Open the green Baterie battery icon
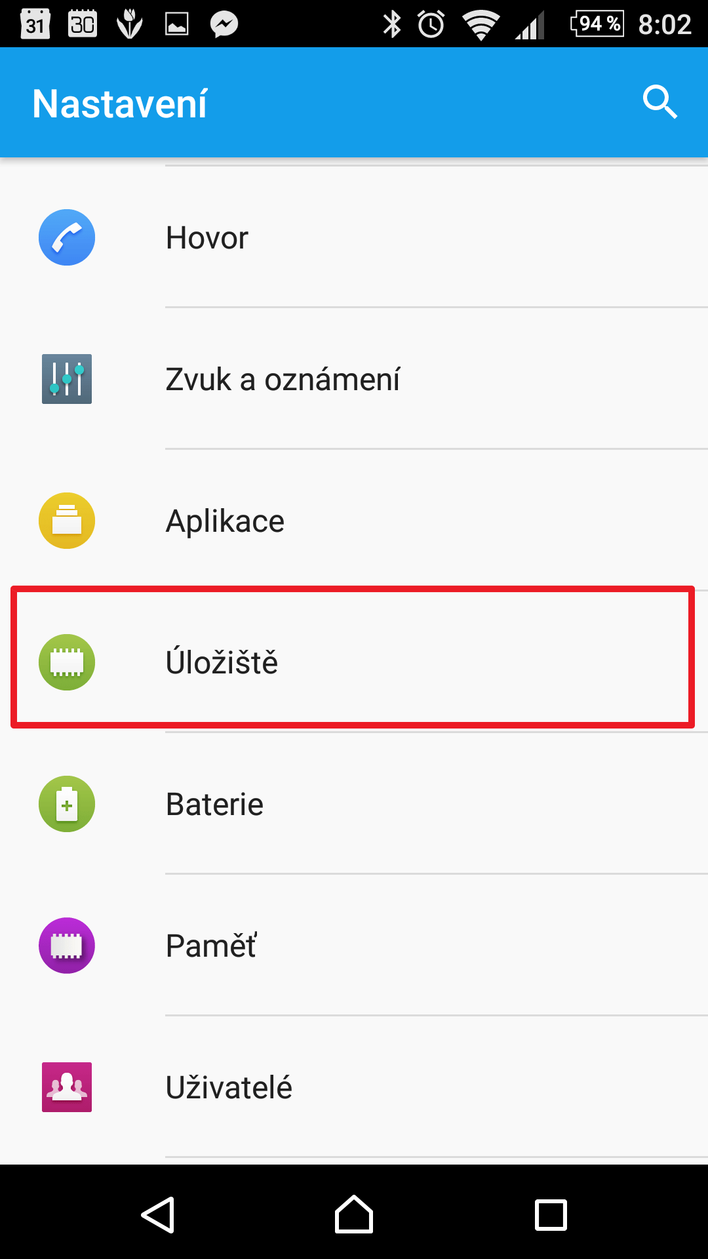708x1259 pixels. coord(67,804)
